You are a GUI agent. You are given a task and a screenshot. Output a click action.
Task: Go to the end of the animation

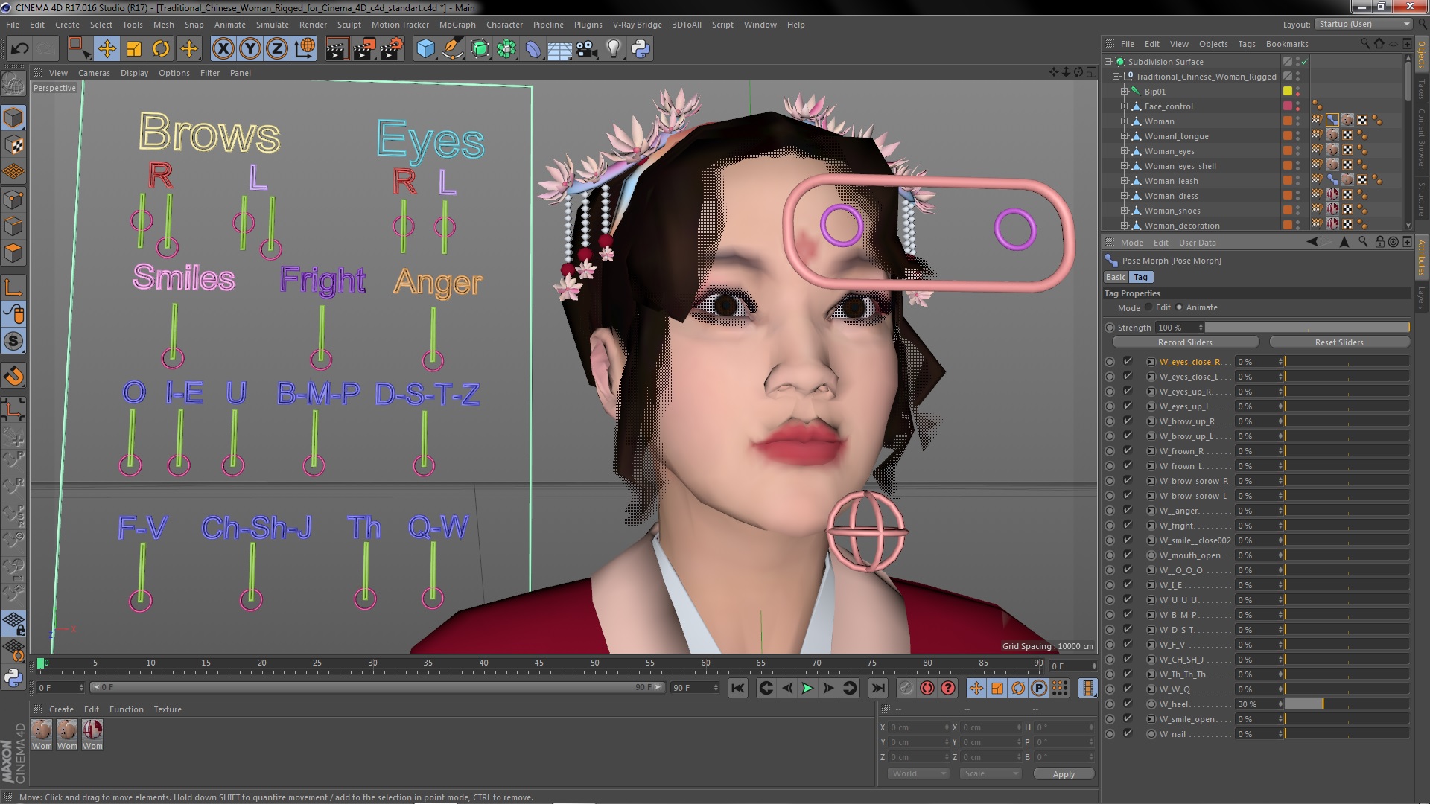tap(878, 688)
